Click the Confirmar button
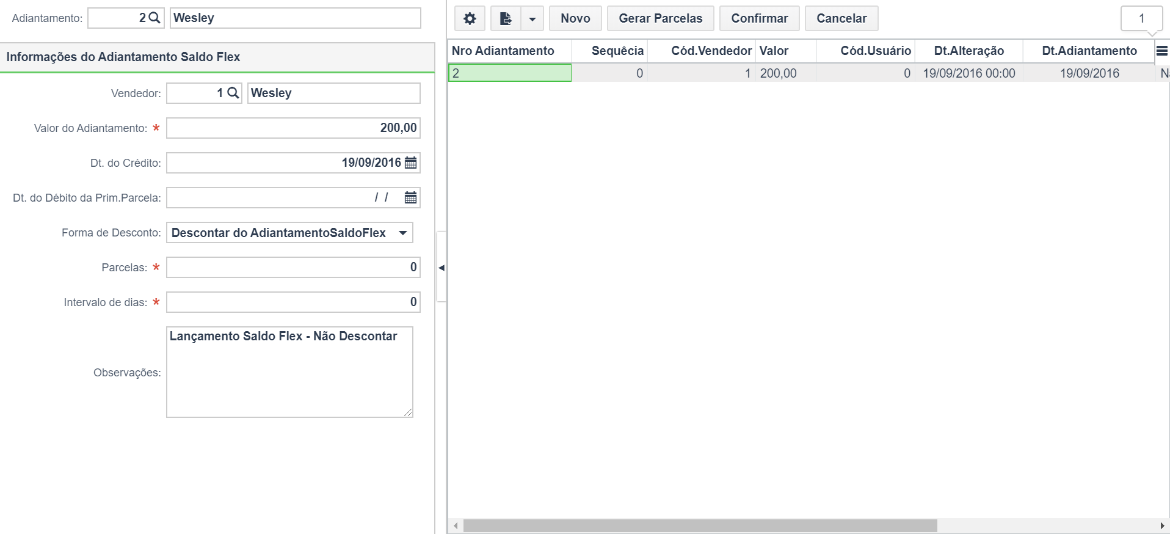 (x=759, y=18)
